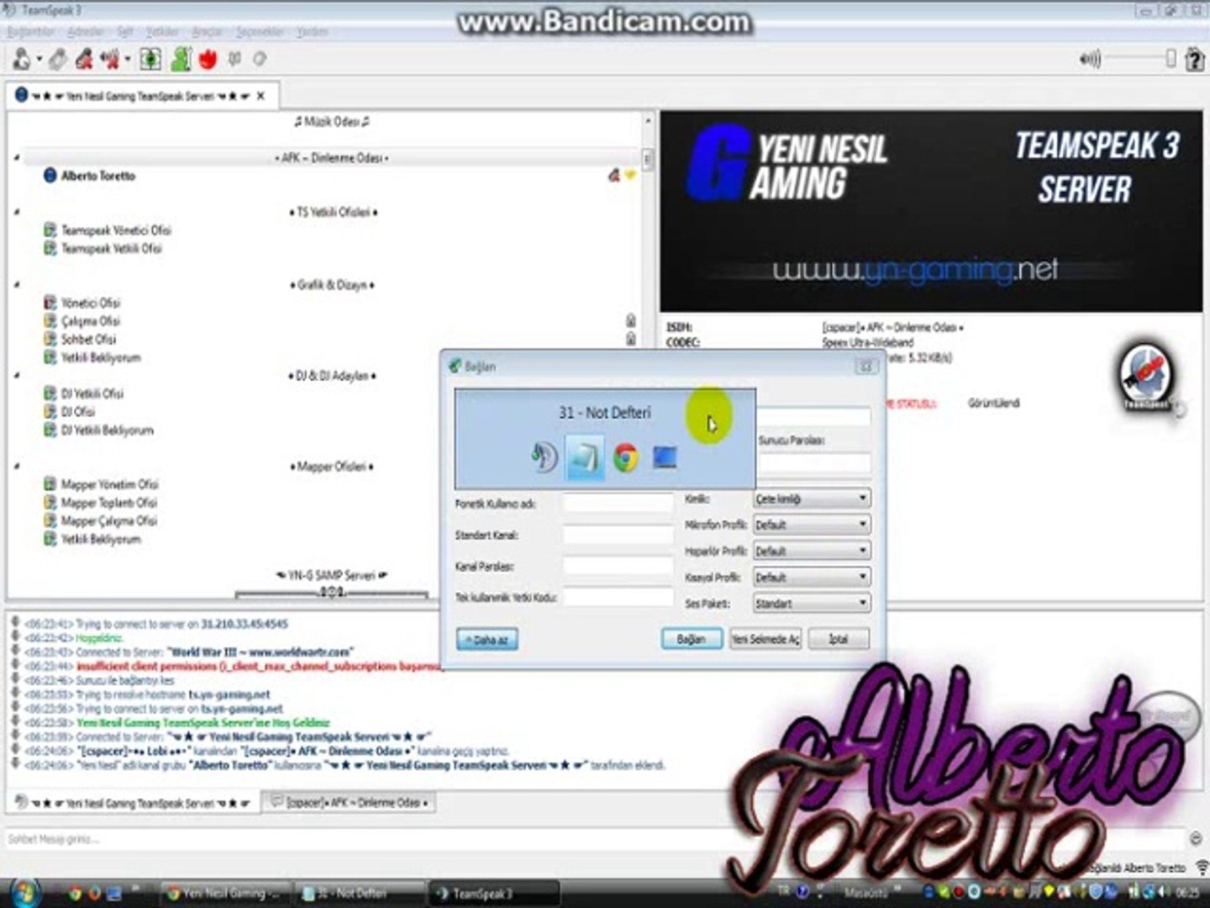Open the subscribe channels toolbar icon
1210x908 pixels.
(150, 60)
